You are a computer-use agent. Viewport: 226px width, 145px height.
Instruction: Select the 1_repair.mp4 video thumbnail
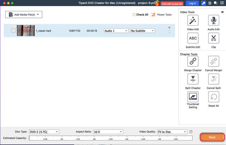click(26, 31)
